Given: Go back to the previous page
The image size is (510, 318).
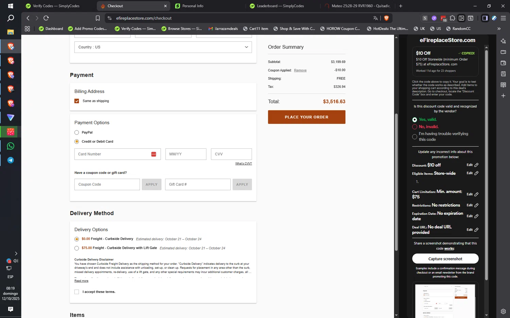Looking at the screenshot, I should point(28,18).
